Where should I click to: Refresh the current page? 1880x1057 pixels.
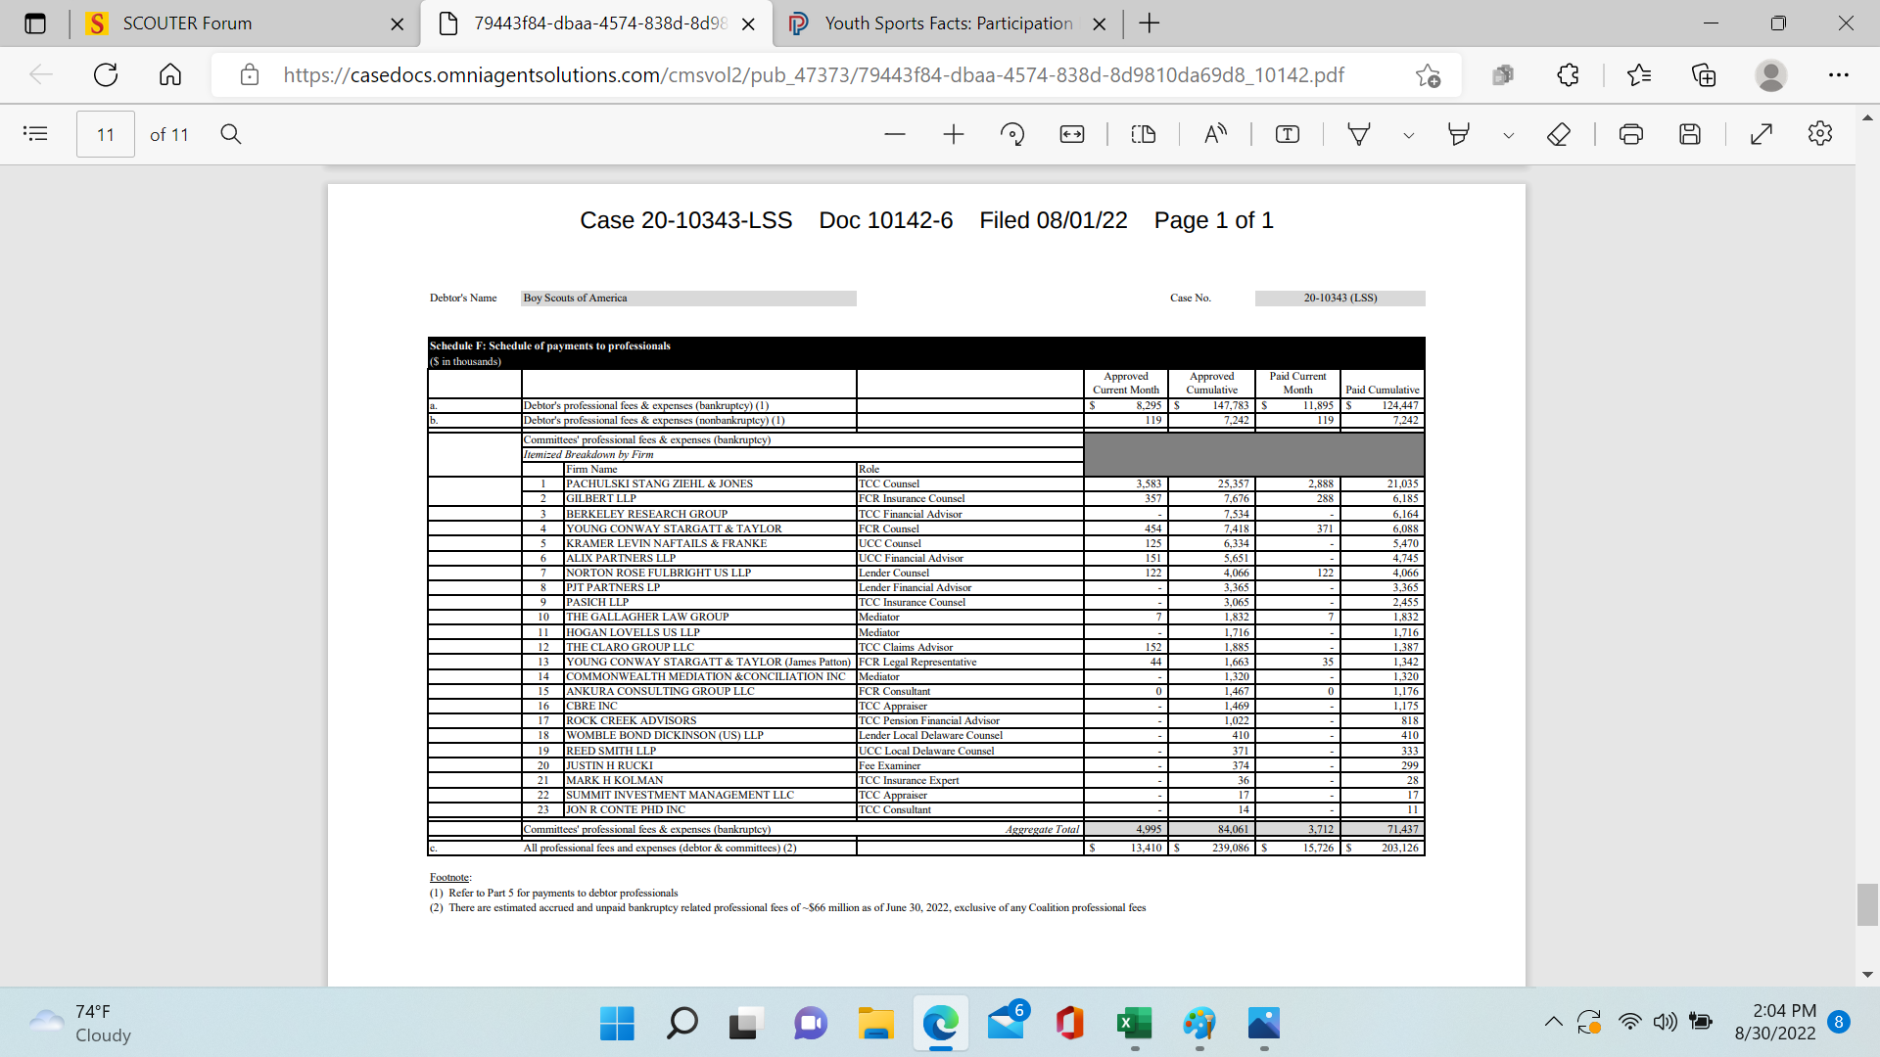tap(106, 74)
